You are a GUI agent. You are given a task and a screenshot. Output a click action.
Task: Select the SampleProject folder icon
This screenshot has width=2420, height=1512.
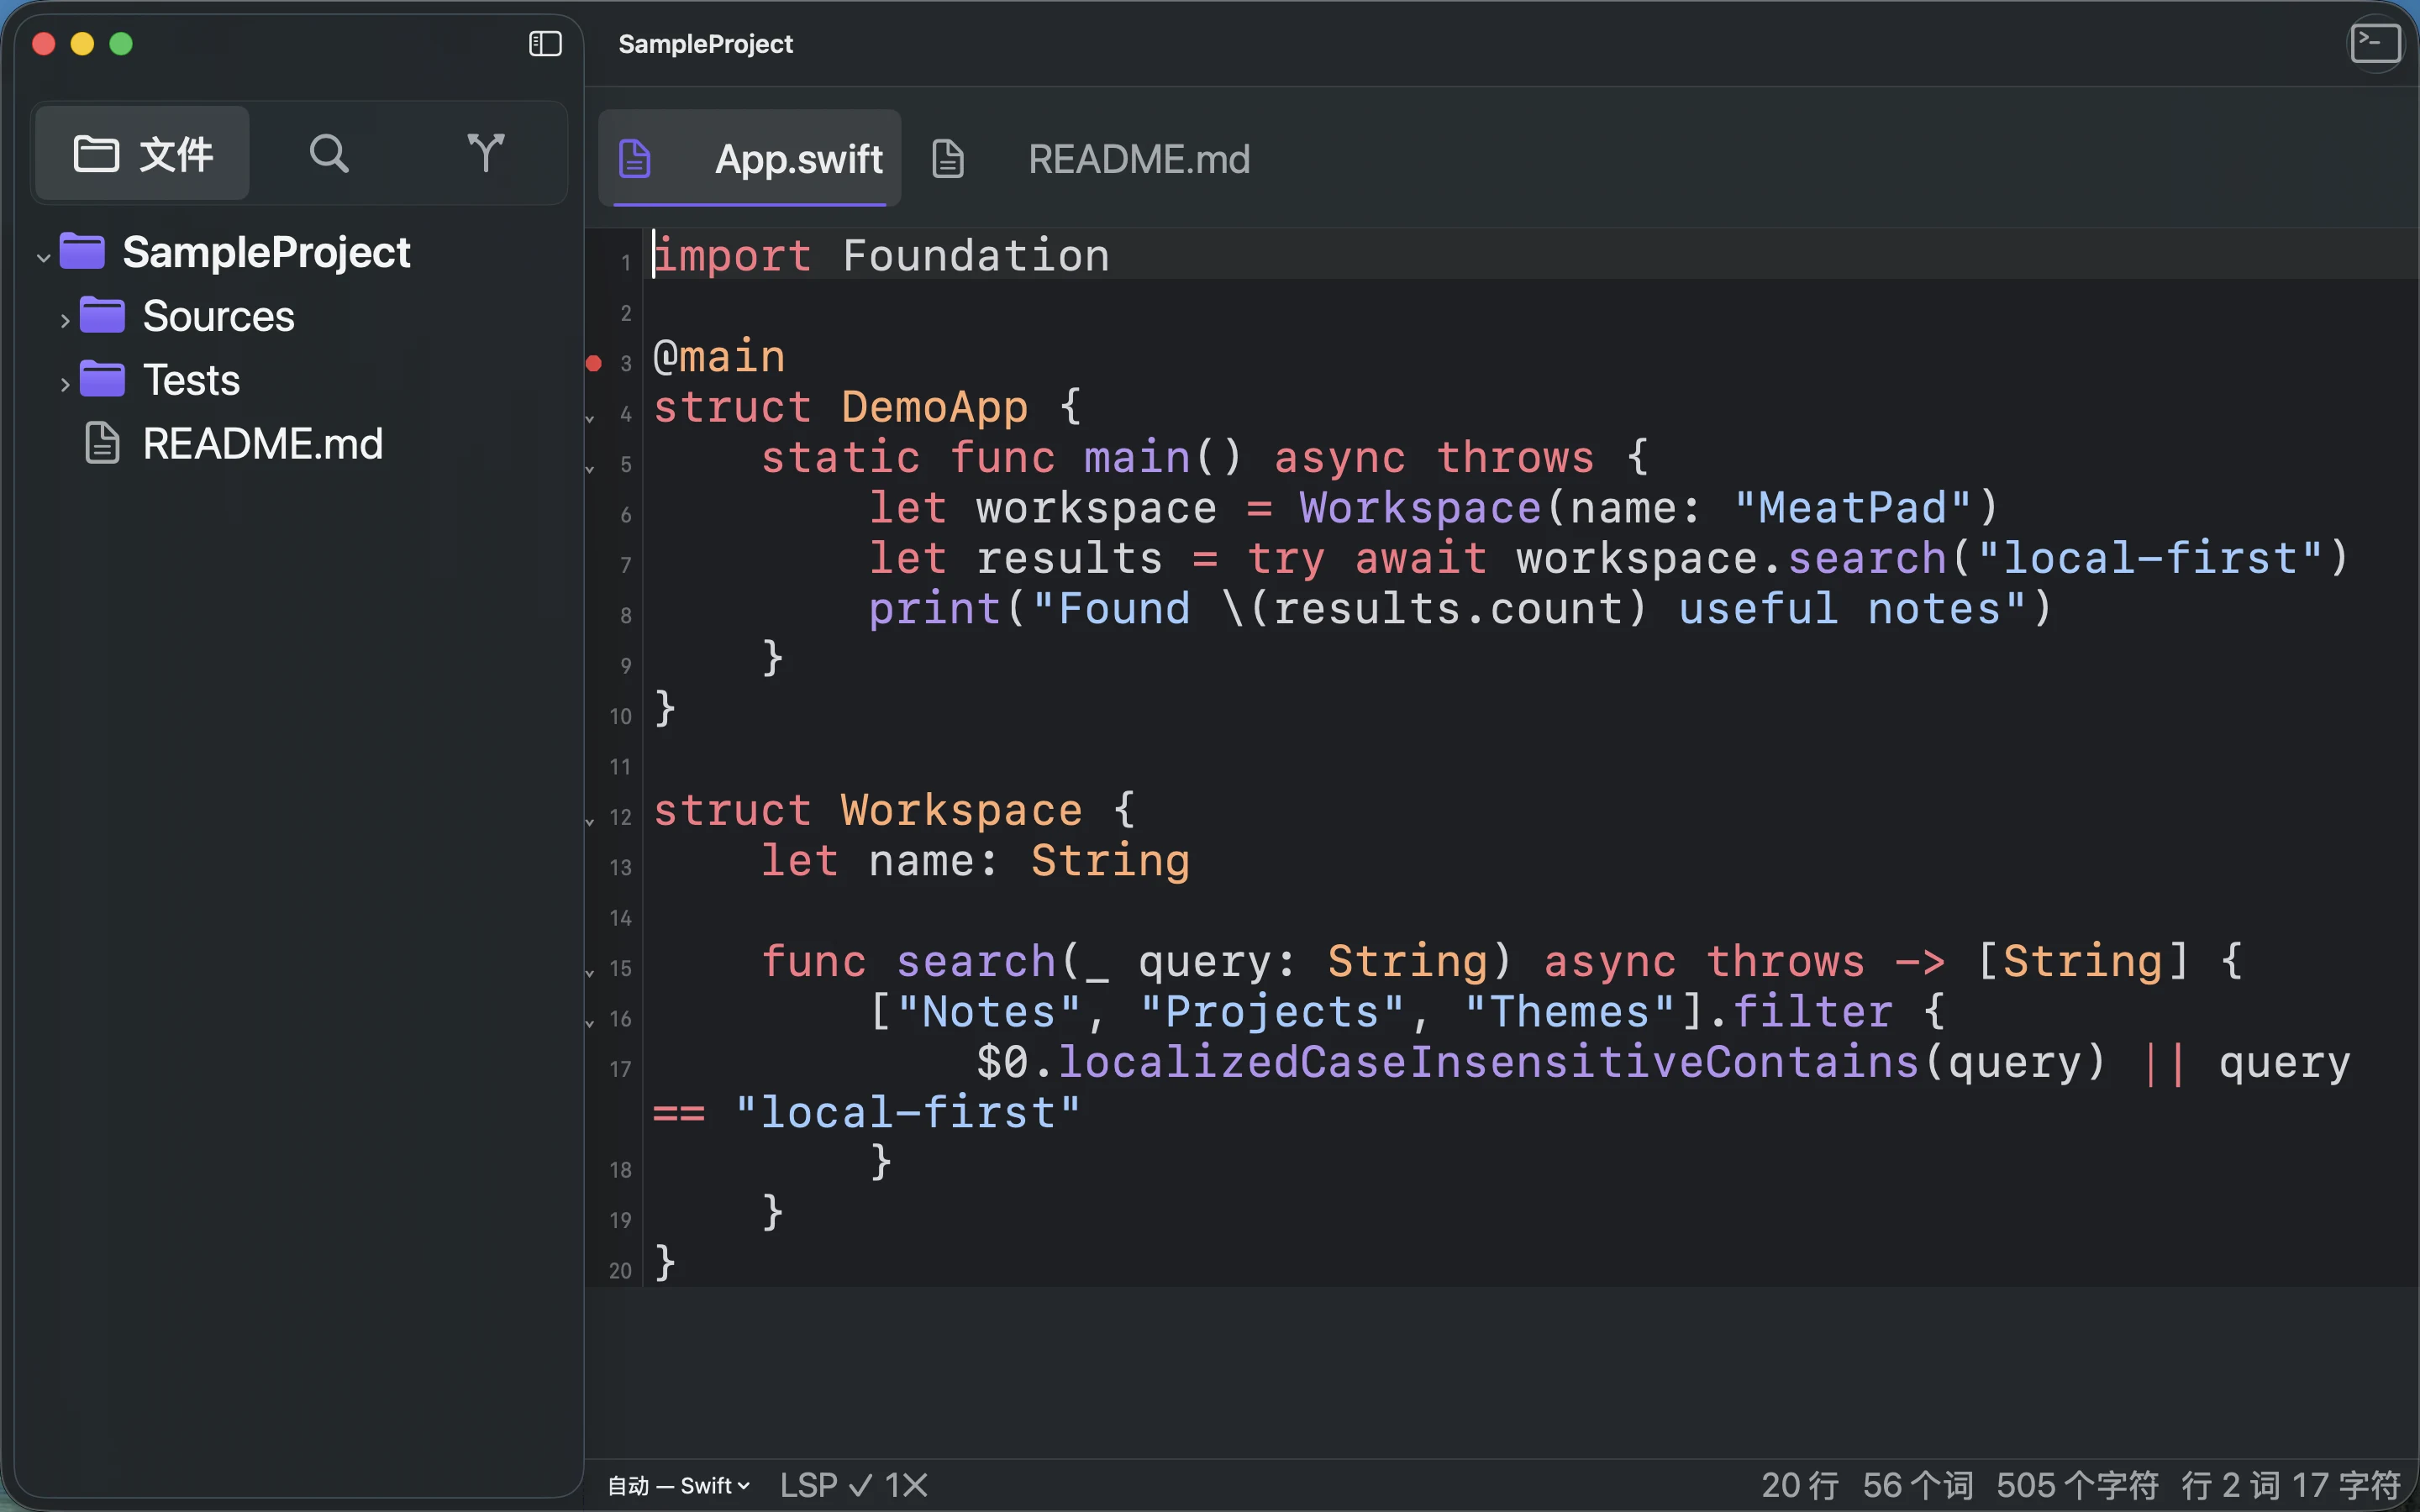(82, 250)
